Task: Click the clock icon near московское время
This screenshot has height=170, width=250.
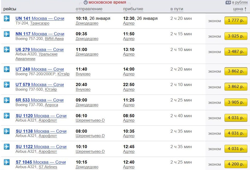Action: pos(86,3)
